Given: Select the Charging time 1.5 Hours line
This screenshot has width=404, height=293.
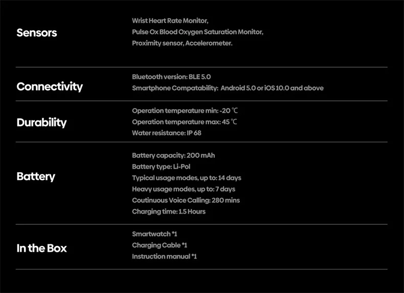Looking at the screenshot, I should 169,212.
